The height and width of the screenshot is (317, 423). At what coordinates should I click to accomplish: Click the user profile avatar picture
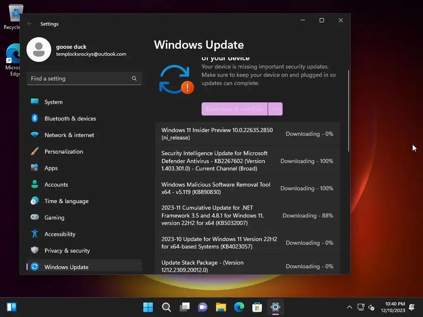pyautogui.click(x=39, y=50)
